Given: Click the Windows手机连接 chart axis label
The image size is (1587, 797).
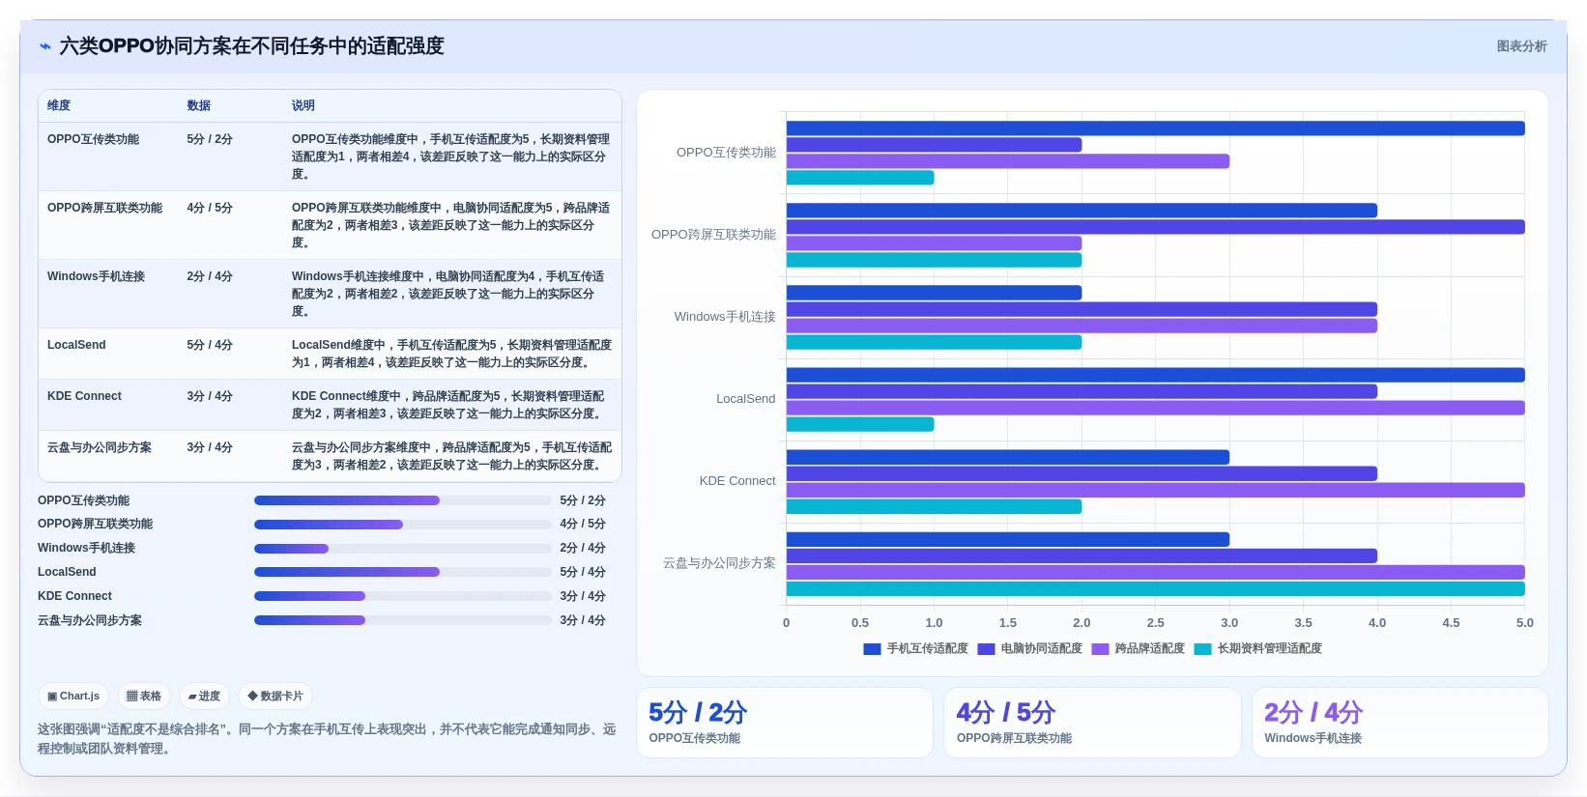Looking at the screenshot, I should [x=725, y=317].
